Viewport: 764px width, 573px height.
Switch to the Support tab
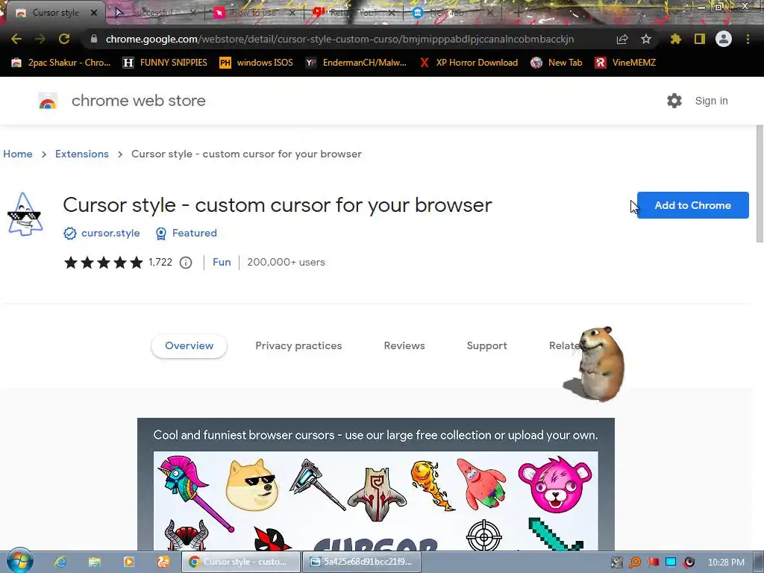486,346
